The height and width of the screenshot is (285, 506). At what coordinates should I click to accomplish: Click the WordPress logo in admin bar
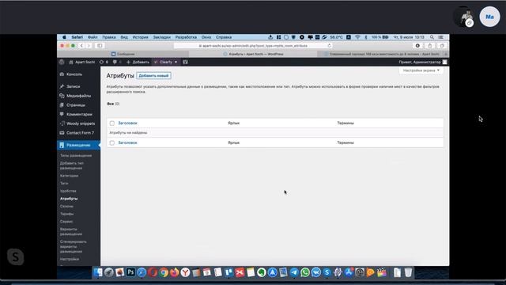(62, 62)
